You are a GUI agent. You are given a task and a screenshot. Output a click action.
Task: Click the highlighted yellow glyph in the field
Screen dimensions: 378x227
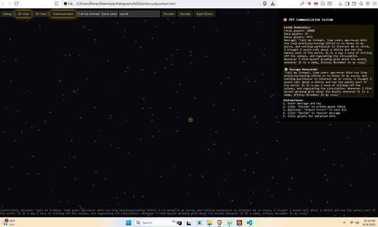(x=190, y=119)
